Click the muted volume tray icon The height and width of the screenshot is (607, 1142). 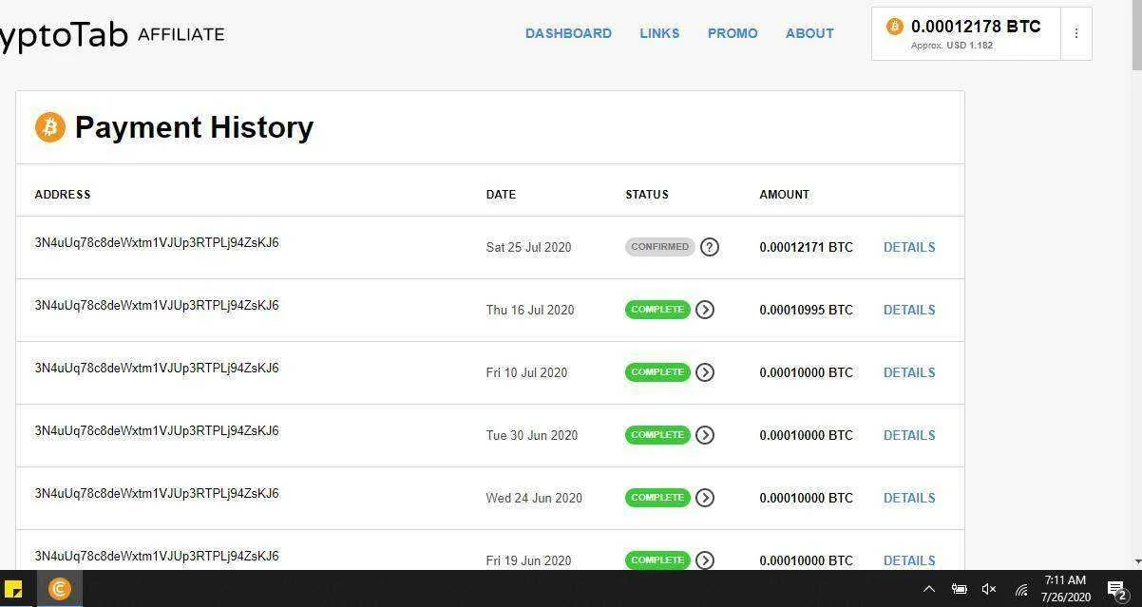(989, 589)
